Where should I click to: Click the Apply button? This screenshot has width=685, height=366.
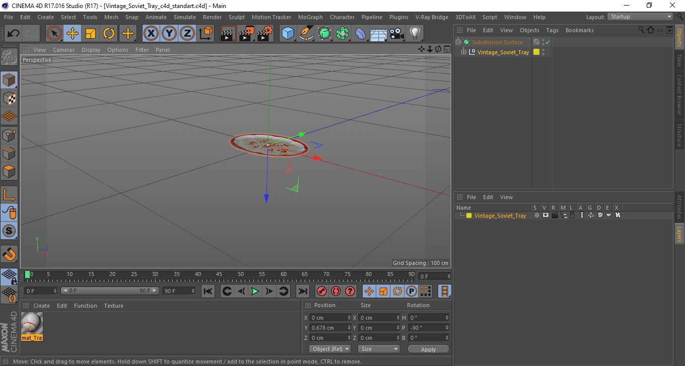[x=428, y=349]
